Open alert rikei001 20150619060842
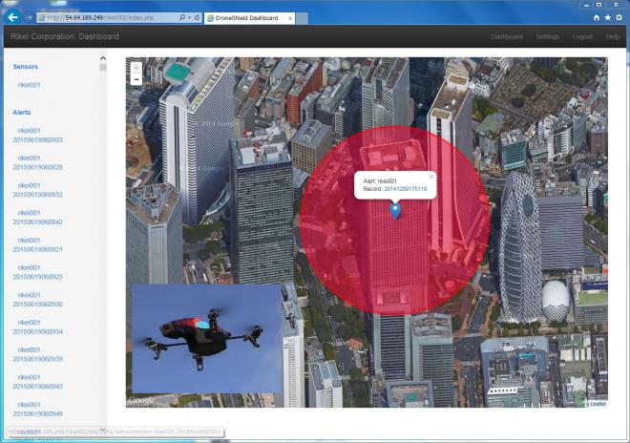This screenshot has width=630, height=443. (37, 218)
